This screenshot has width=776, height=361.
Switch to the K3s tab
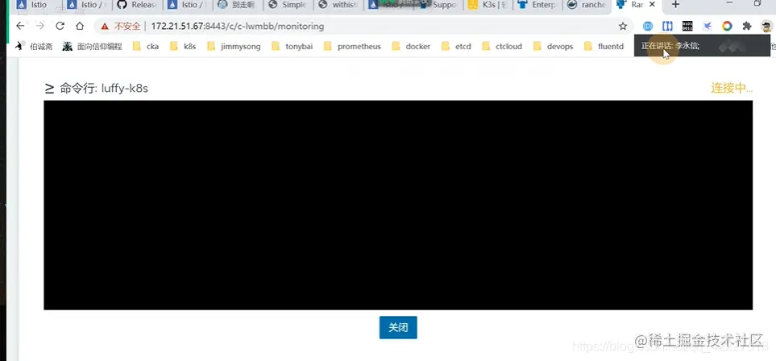[x=488, y=5]
